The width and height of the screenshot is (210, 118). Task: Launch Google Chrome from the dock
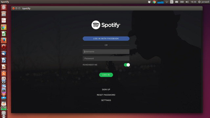tap(4, 27)
